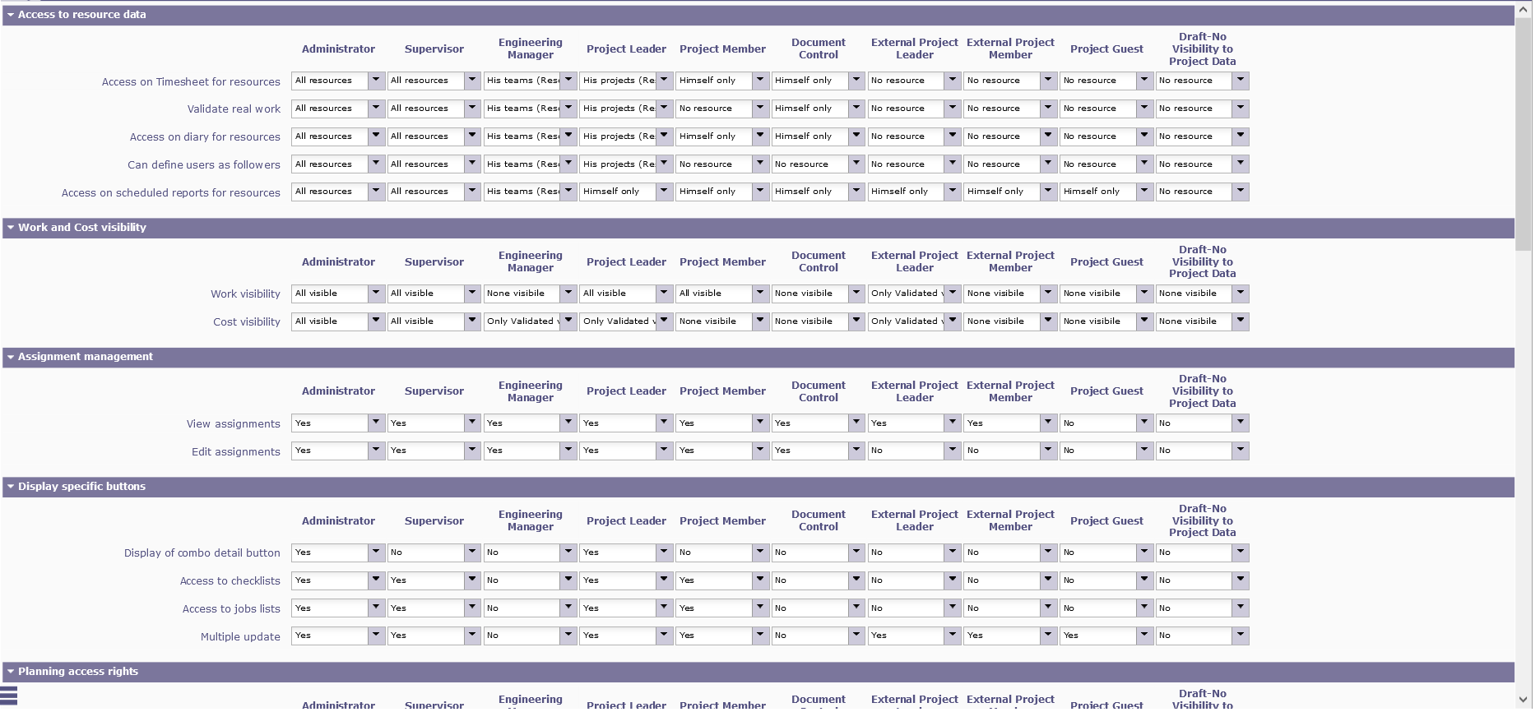Collapse the Assignment management section
Viewport: 1540px width, 712px height.
[11, 357]
